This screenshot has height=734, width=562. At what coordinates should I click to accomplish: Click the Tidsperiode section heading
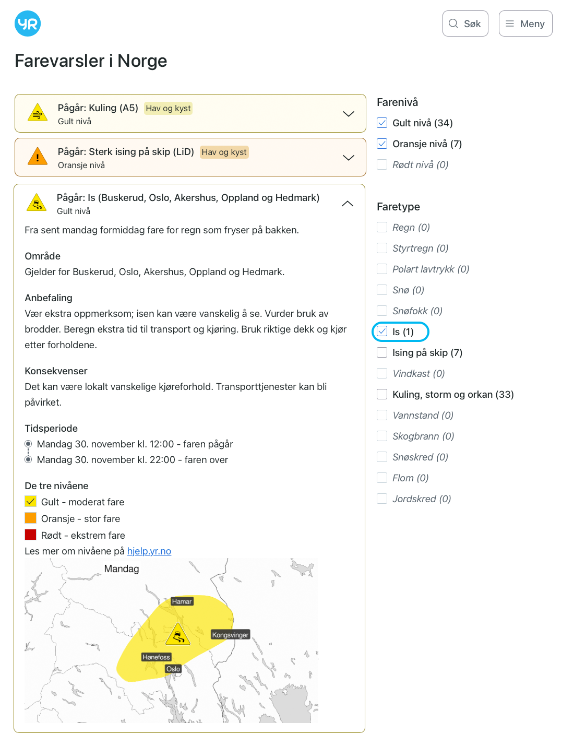[x=51, y=428]
